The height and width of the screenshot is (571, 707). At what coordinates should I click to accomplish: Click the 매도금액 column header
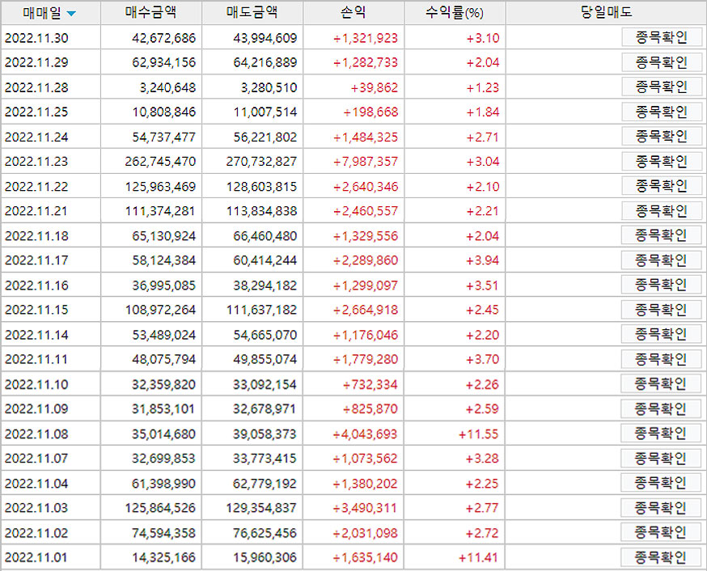(252, 13)
